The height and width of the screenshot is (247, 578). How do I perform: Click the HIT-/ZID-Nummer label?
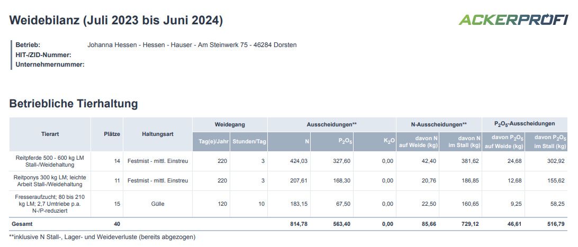(43, 55)
